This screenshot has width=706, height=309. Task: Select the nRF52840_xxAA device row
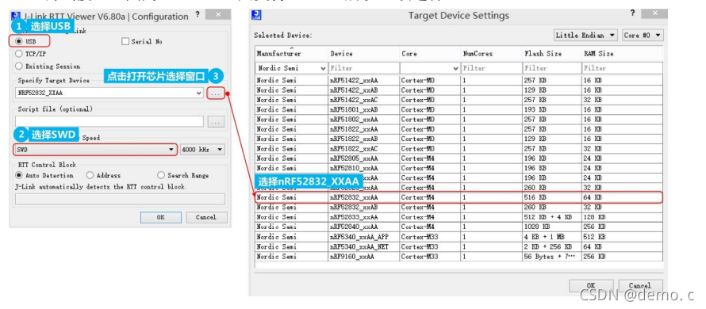coord(459,227)
